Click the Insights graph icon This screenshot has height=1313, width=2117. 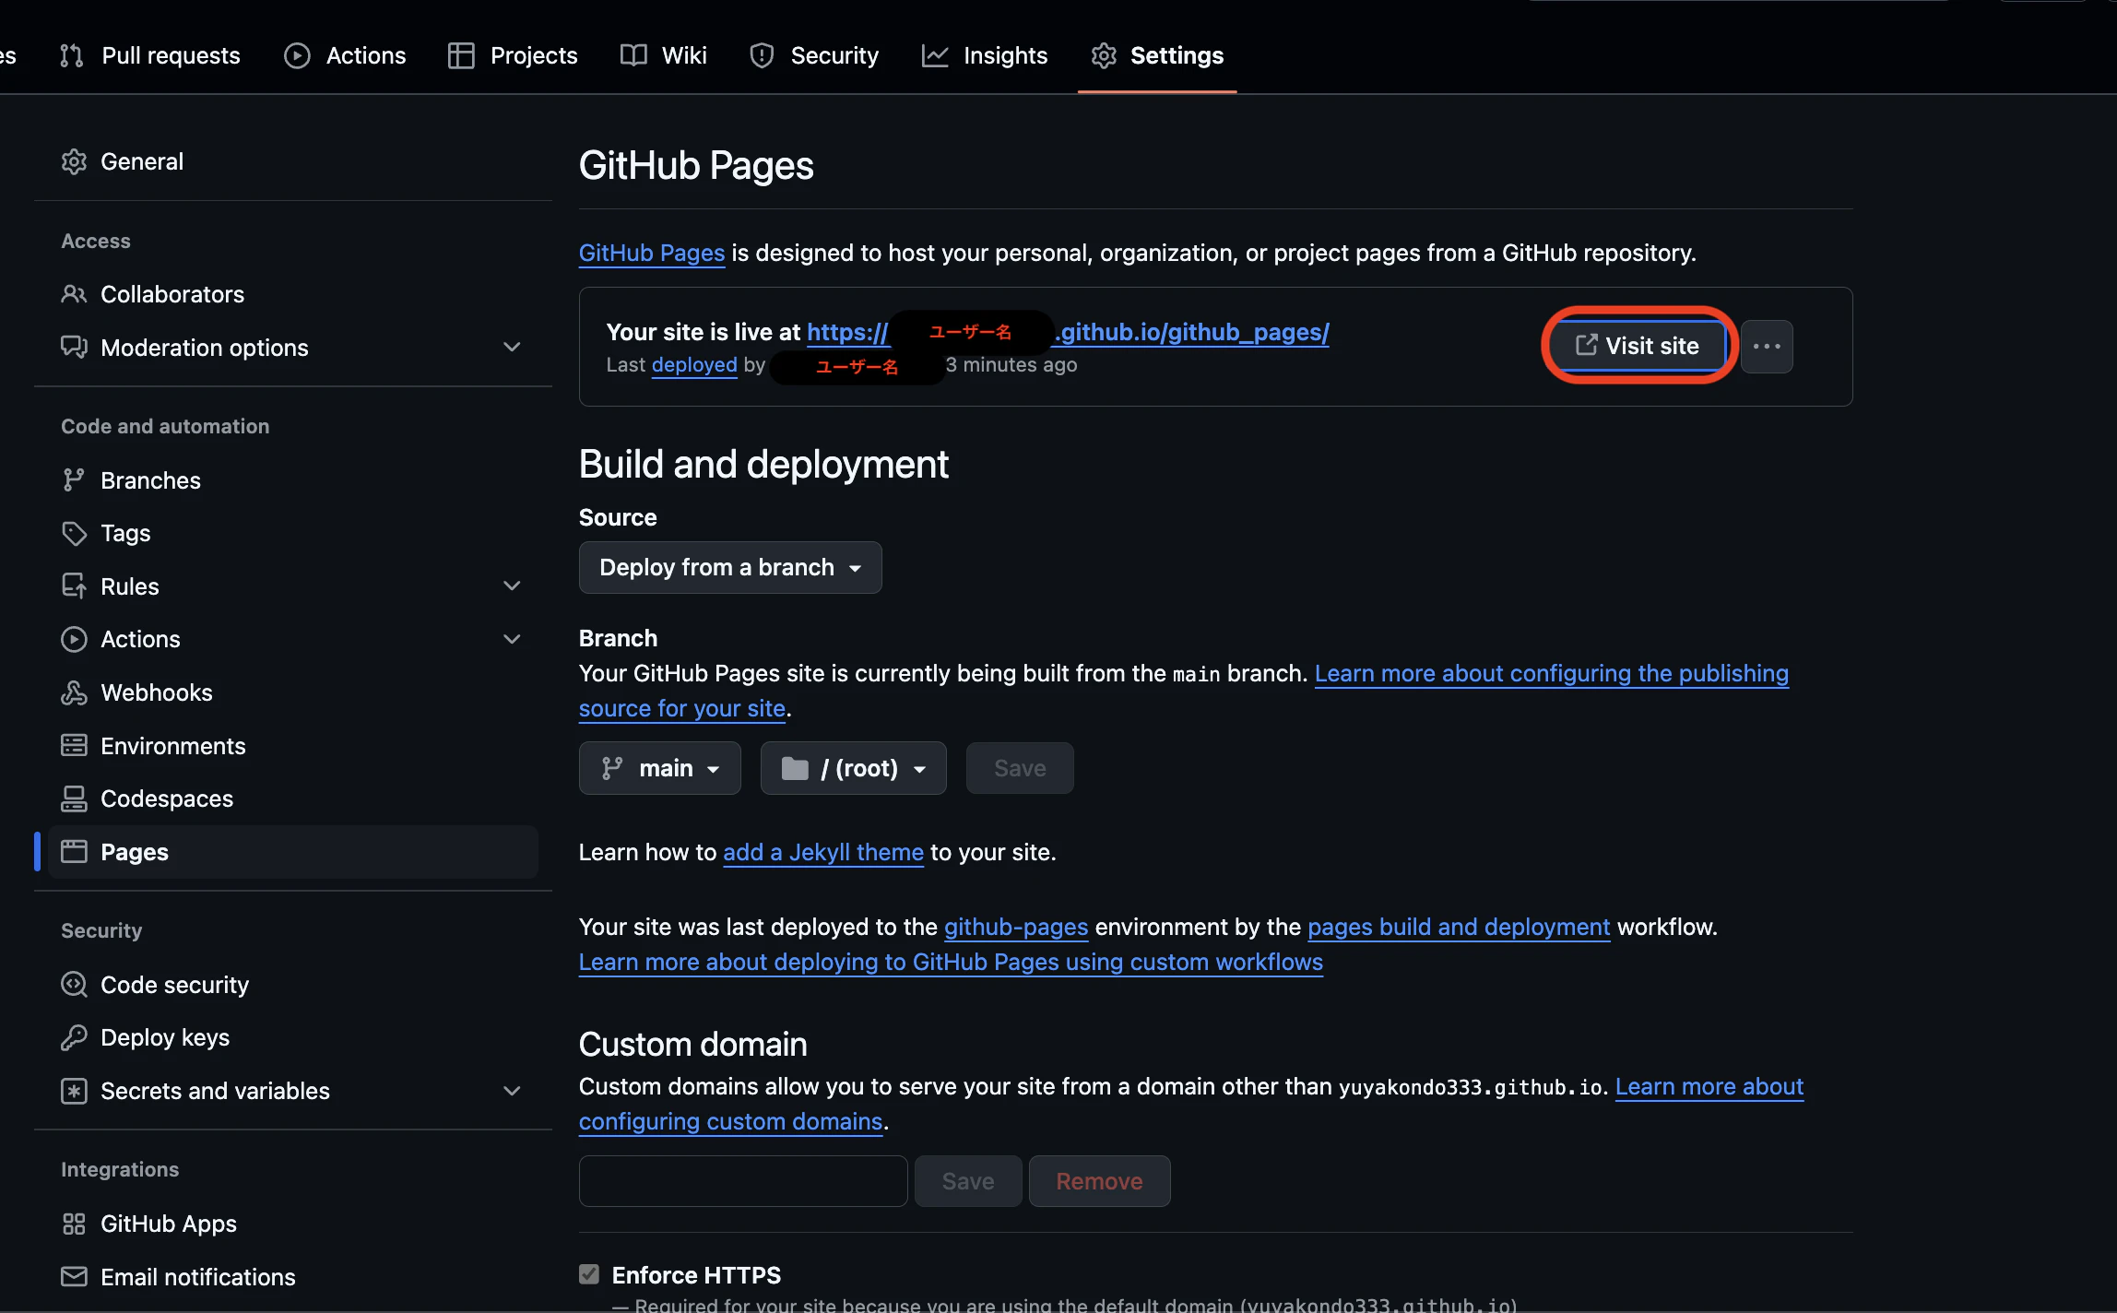coord(935,55)
